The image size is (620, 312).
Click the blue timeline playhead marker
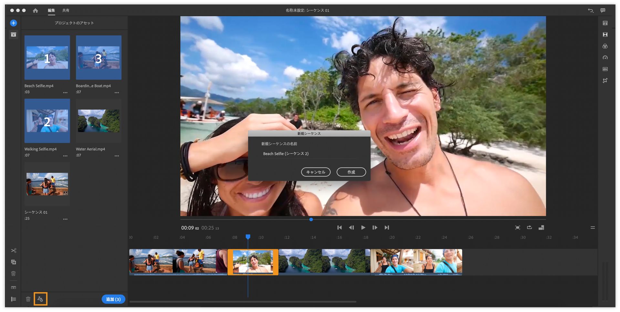click(x=248, y=237)
